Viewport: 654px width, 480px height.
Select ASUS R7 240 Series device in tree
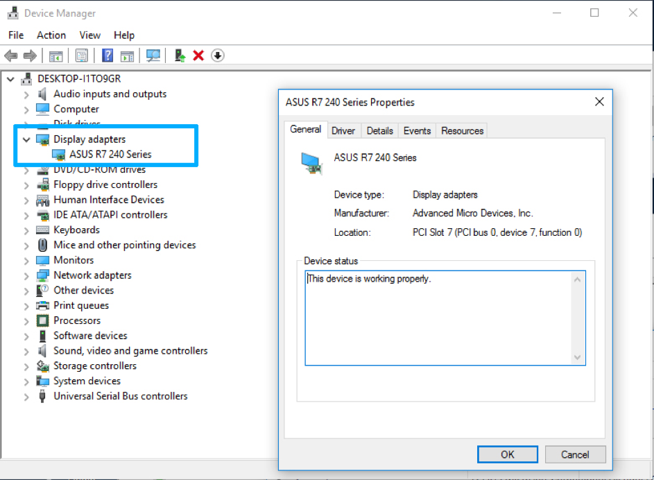(x=110, y=154)
